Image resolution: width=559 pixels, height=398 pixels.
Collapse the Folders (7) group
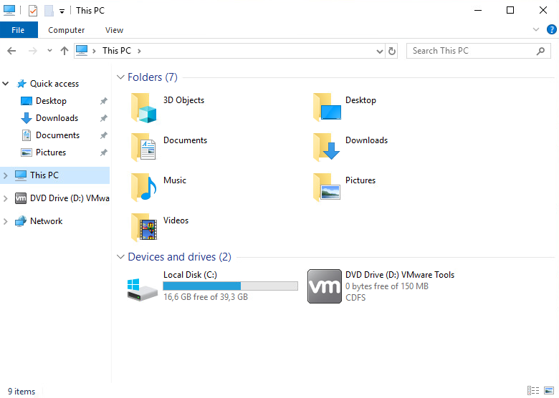point(120,77)
